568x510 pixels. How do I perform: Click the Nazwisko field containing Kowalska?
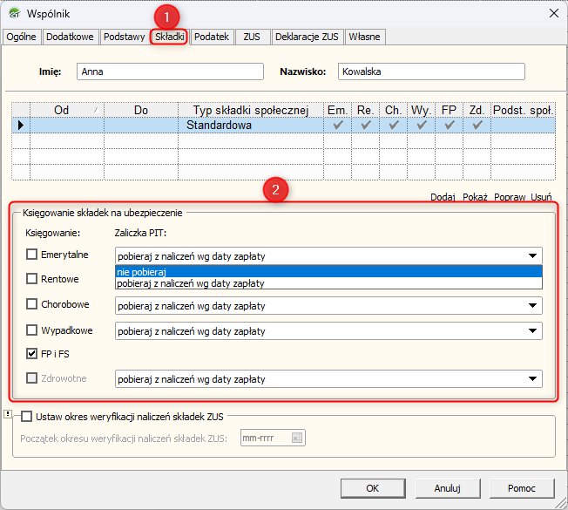[432, 72]
